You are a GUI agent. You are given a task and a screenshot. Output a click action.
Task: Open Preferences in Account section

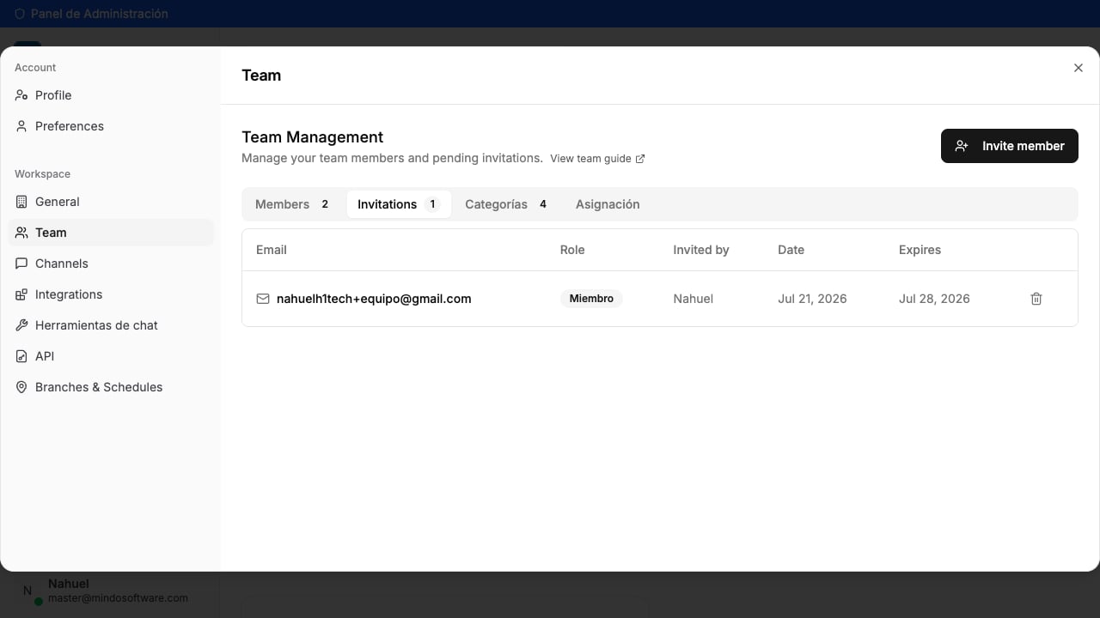coord(111,126)
